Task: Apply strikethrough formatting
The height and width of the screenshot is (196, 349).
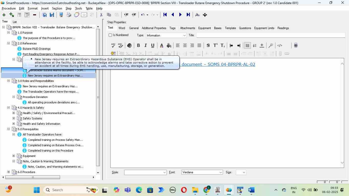Action: pos(208,45)
